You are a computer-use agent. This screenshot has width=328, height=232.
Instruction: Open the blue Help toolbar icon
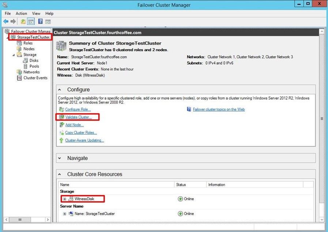(40, 21)
